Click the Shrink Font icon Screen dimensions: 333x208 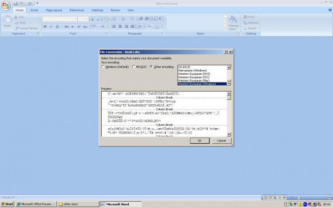pos(98,20)
